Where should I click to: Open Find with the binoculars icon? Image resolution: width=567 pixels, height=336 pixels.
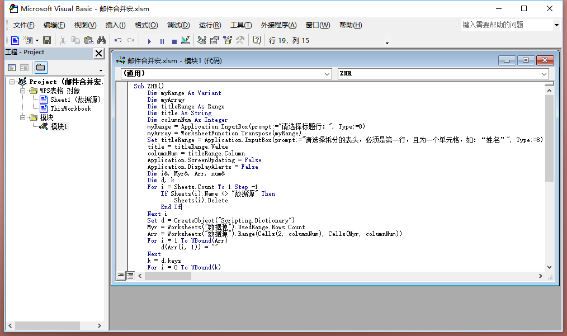(x=101, y=40)
